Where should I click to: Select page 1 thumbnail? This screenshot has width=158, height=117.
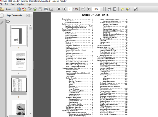pos(19,36)
